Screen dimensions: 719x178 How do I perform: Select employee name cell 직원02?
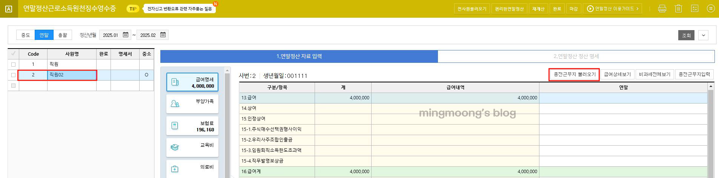tap(72, 75)
